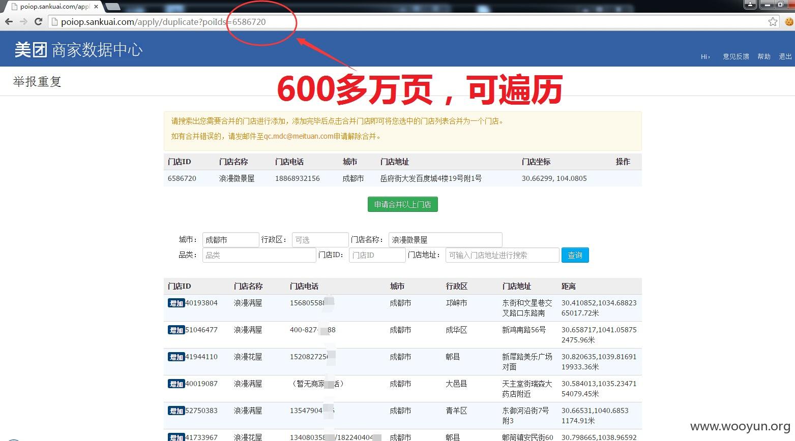Click 大邑县 district cell
795x441 pixels.
click(x=456, y=384)
